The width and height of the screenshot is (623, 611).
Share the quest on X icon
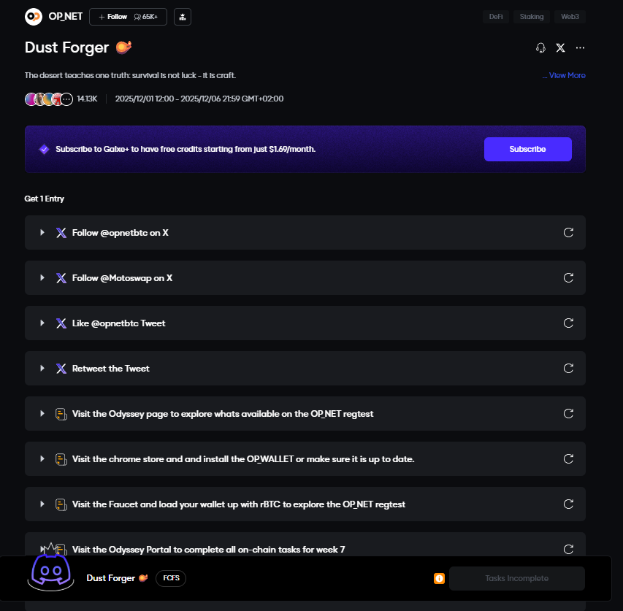click(560, 48)
